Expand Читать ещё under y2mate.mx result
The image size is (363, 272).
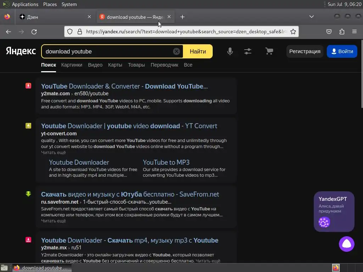pyautogui.click(x=208, y=261)
